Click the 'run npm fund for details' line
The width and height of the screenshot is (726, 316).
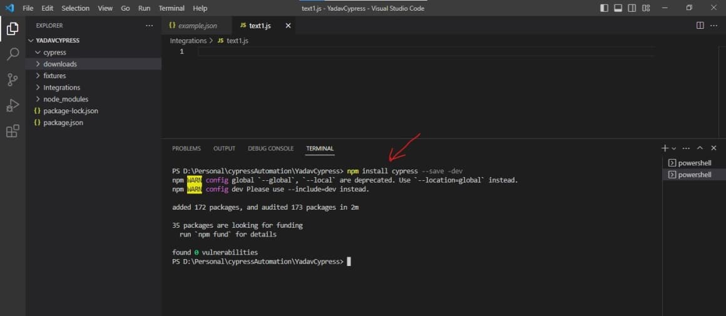[228, 235]
